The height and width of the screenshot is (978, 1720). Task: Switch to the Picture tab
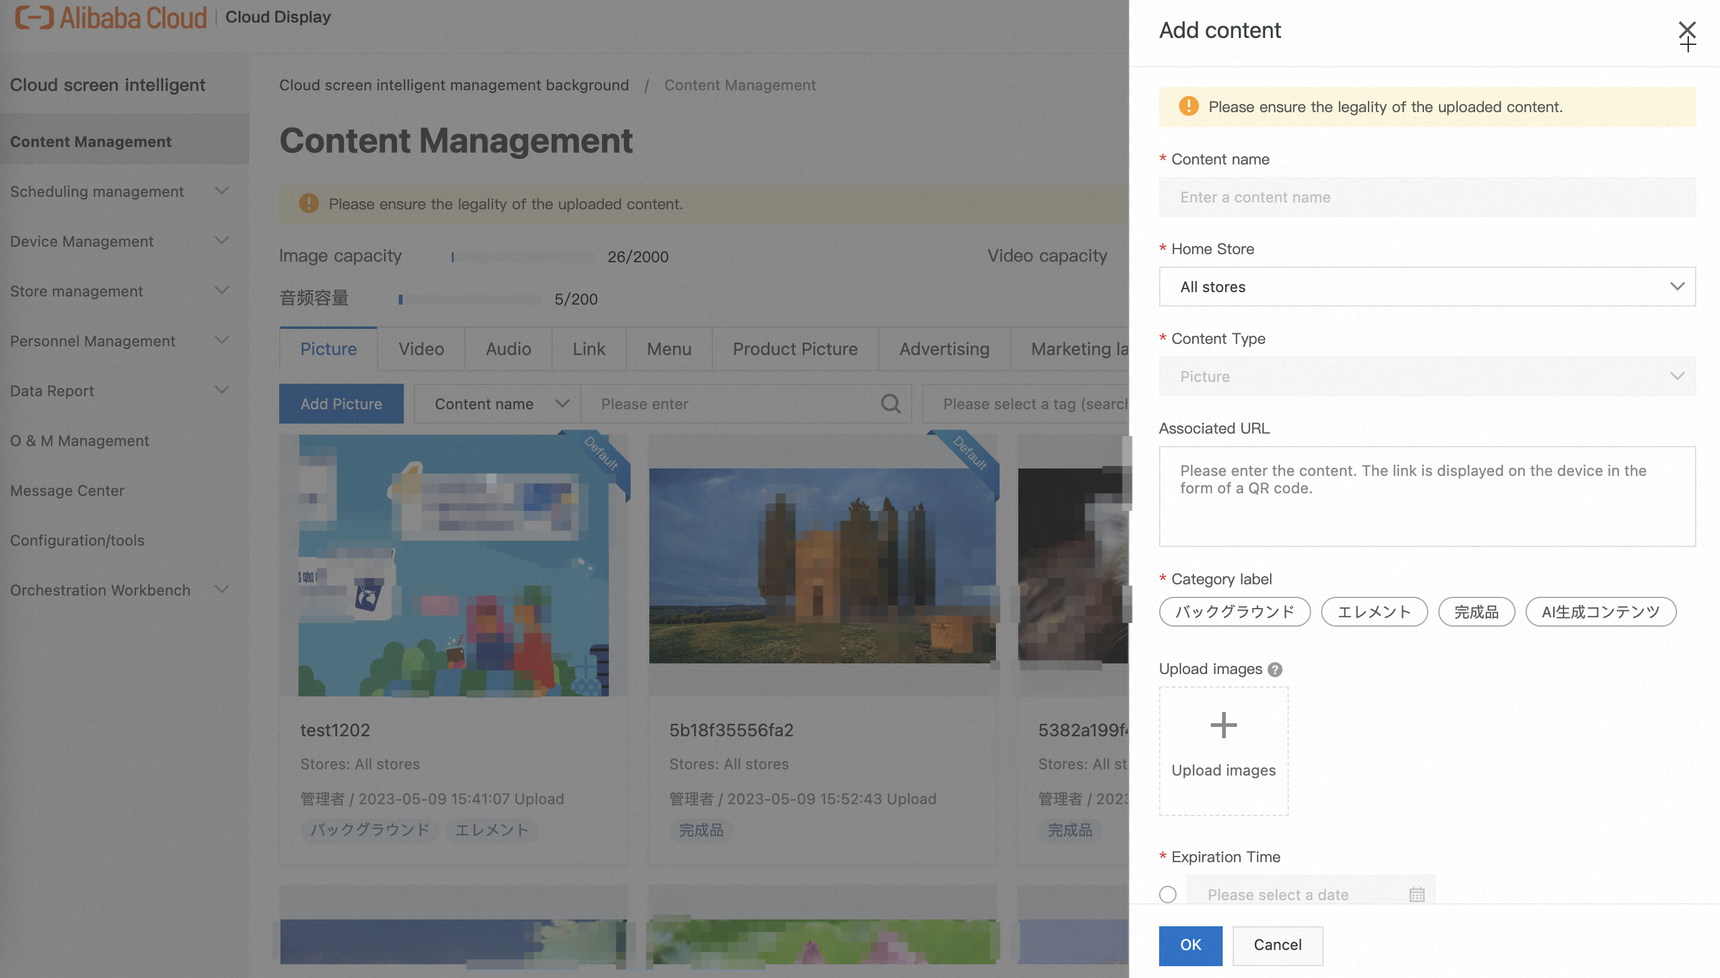pos(328,349)
